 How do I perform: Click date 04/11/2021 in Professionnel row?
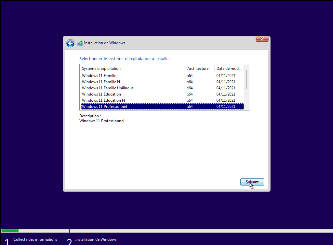pyautogui.click(x=226, y=107)
